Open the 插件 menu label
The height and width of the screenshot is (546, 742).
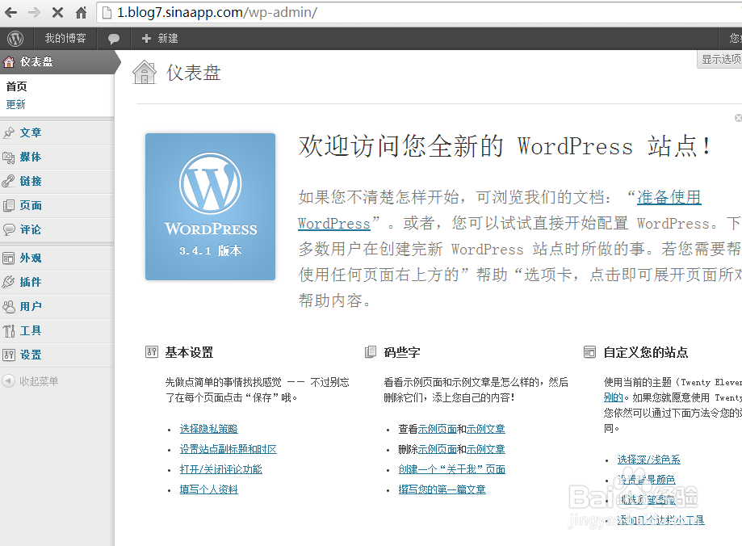[31, 282]
